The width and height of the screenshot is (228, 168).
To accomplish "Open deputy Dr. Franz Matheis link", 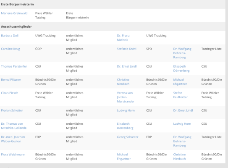I will (123, 38).
